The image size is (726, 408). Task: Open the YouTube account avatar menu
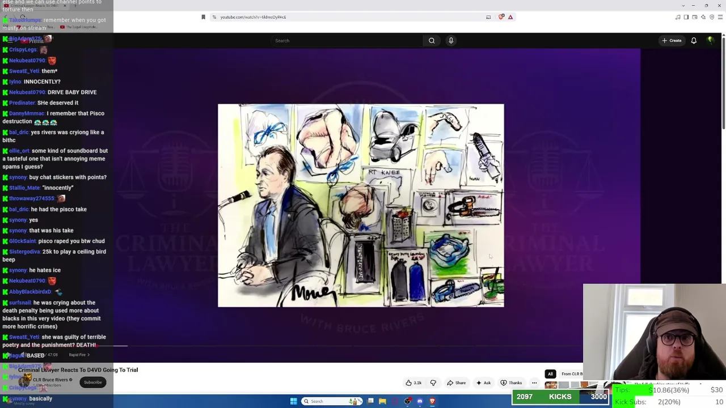click(x=710, y=41)
